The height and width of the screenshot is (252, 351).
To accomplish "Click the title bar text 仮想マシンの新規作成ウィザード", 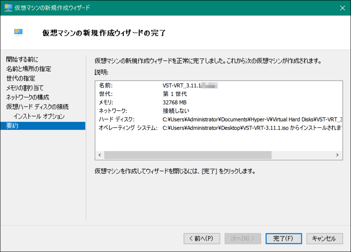I will 52,8.
